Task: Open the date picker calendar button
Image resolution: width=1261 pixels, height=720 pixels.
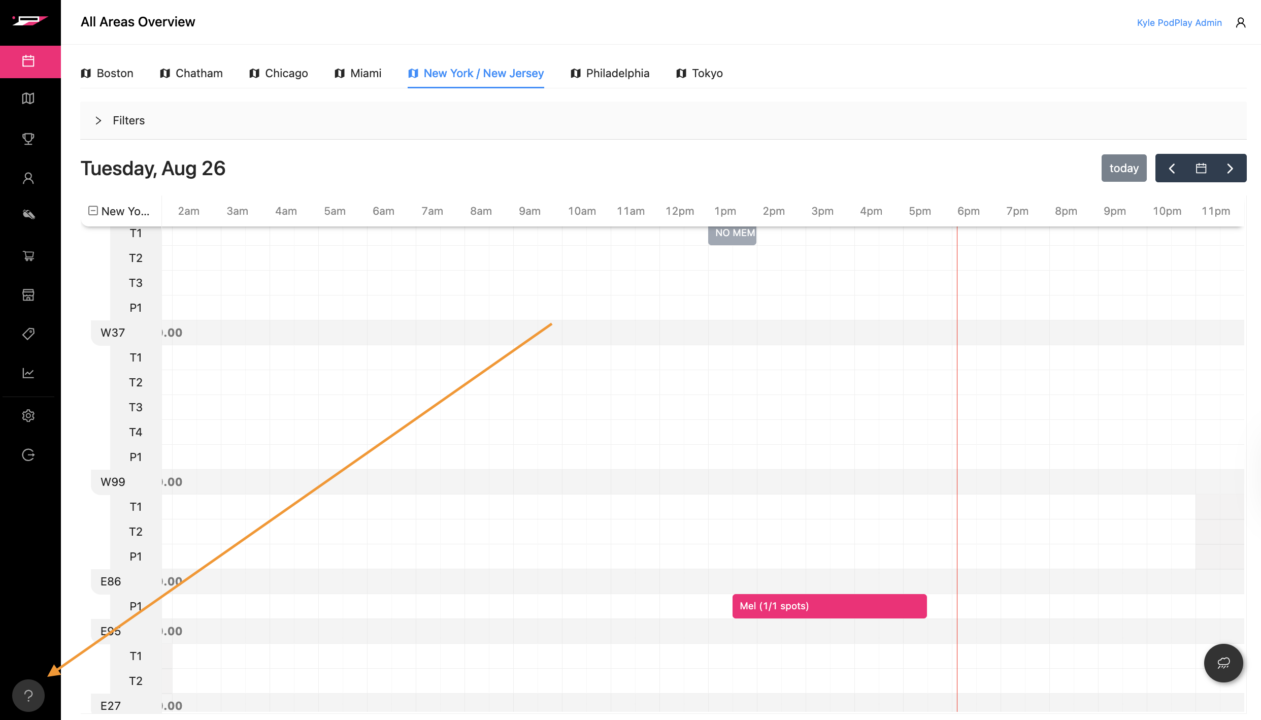Action: coord(1201,169)
